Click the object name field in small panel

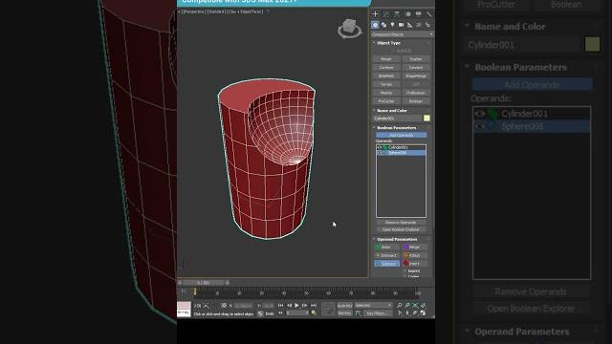[x=398, y=118]
